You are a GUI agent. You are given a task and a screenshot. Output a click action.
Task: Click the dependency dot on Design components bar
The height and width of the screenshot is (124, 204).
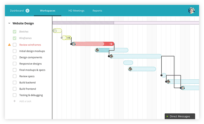point(109,56)
